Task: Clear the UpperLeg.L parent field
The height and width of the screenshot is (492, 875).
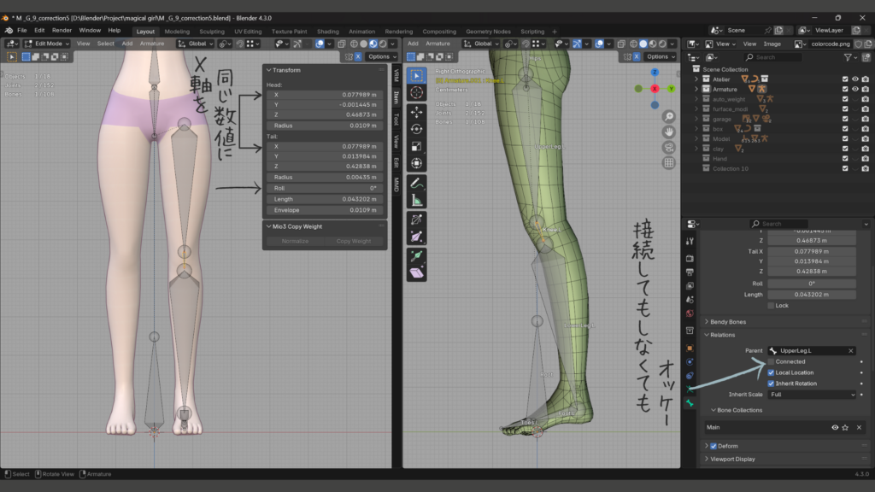Action: pos(850,350)
